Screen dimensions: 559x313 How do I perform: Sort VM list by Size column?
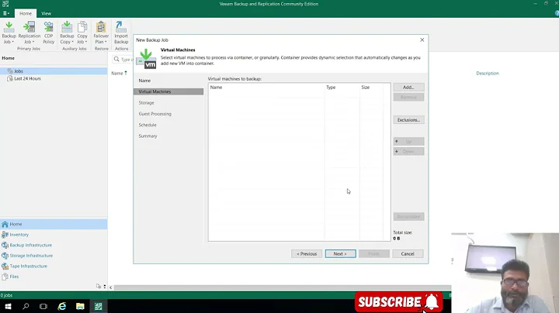click(371, 87)
